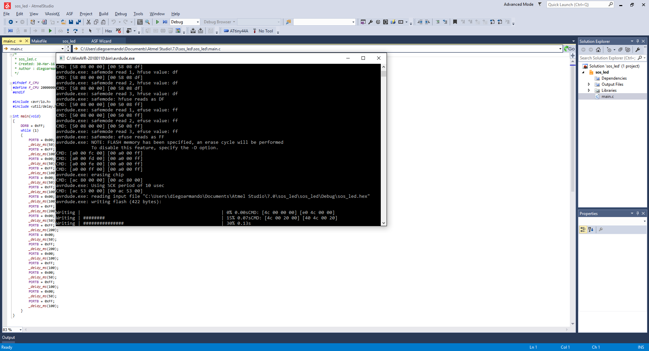Image resolution: width=649 pixels, height=351 pixels.
Task: Toggle auto-hide pin on Solution Explorer
Action: pyautogui.click(x=638, y=41)
